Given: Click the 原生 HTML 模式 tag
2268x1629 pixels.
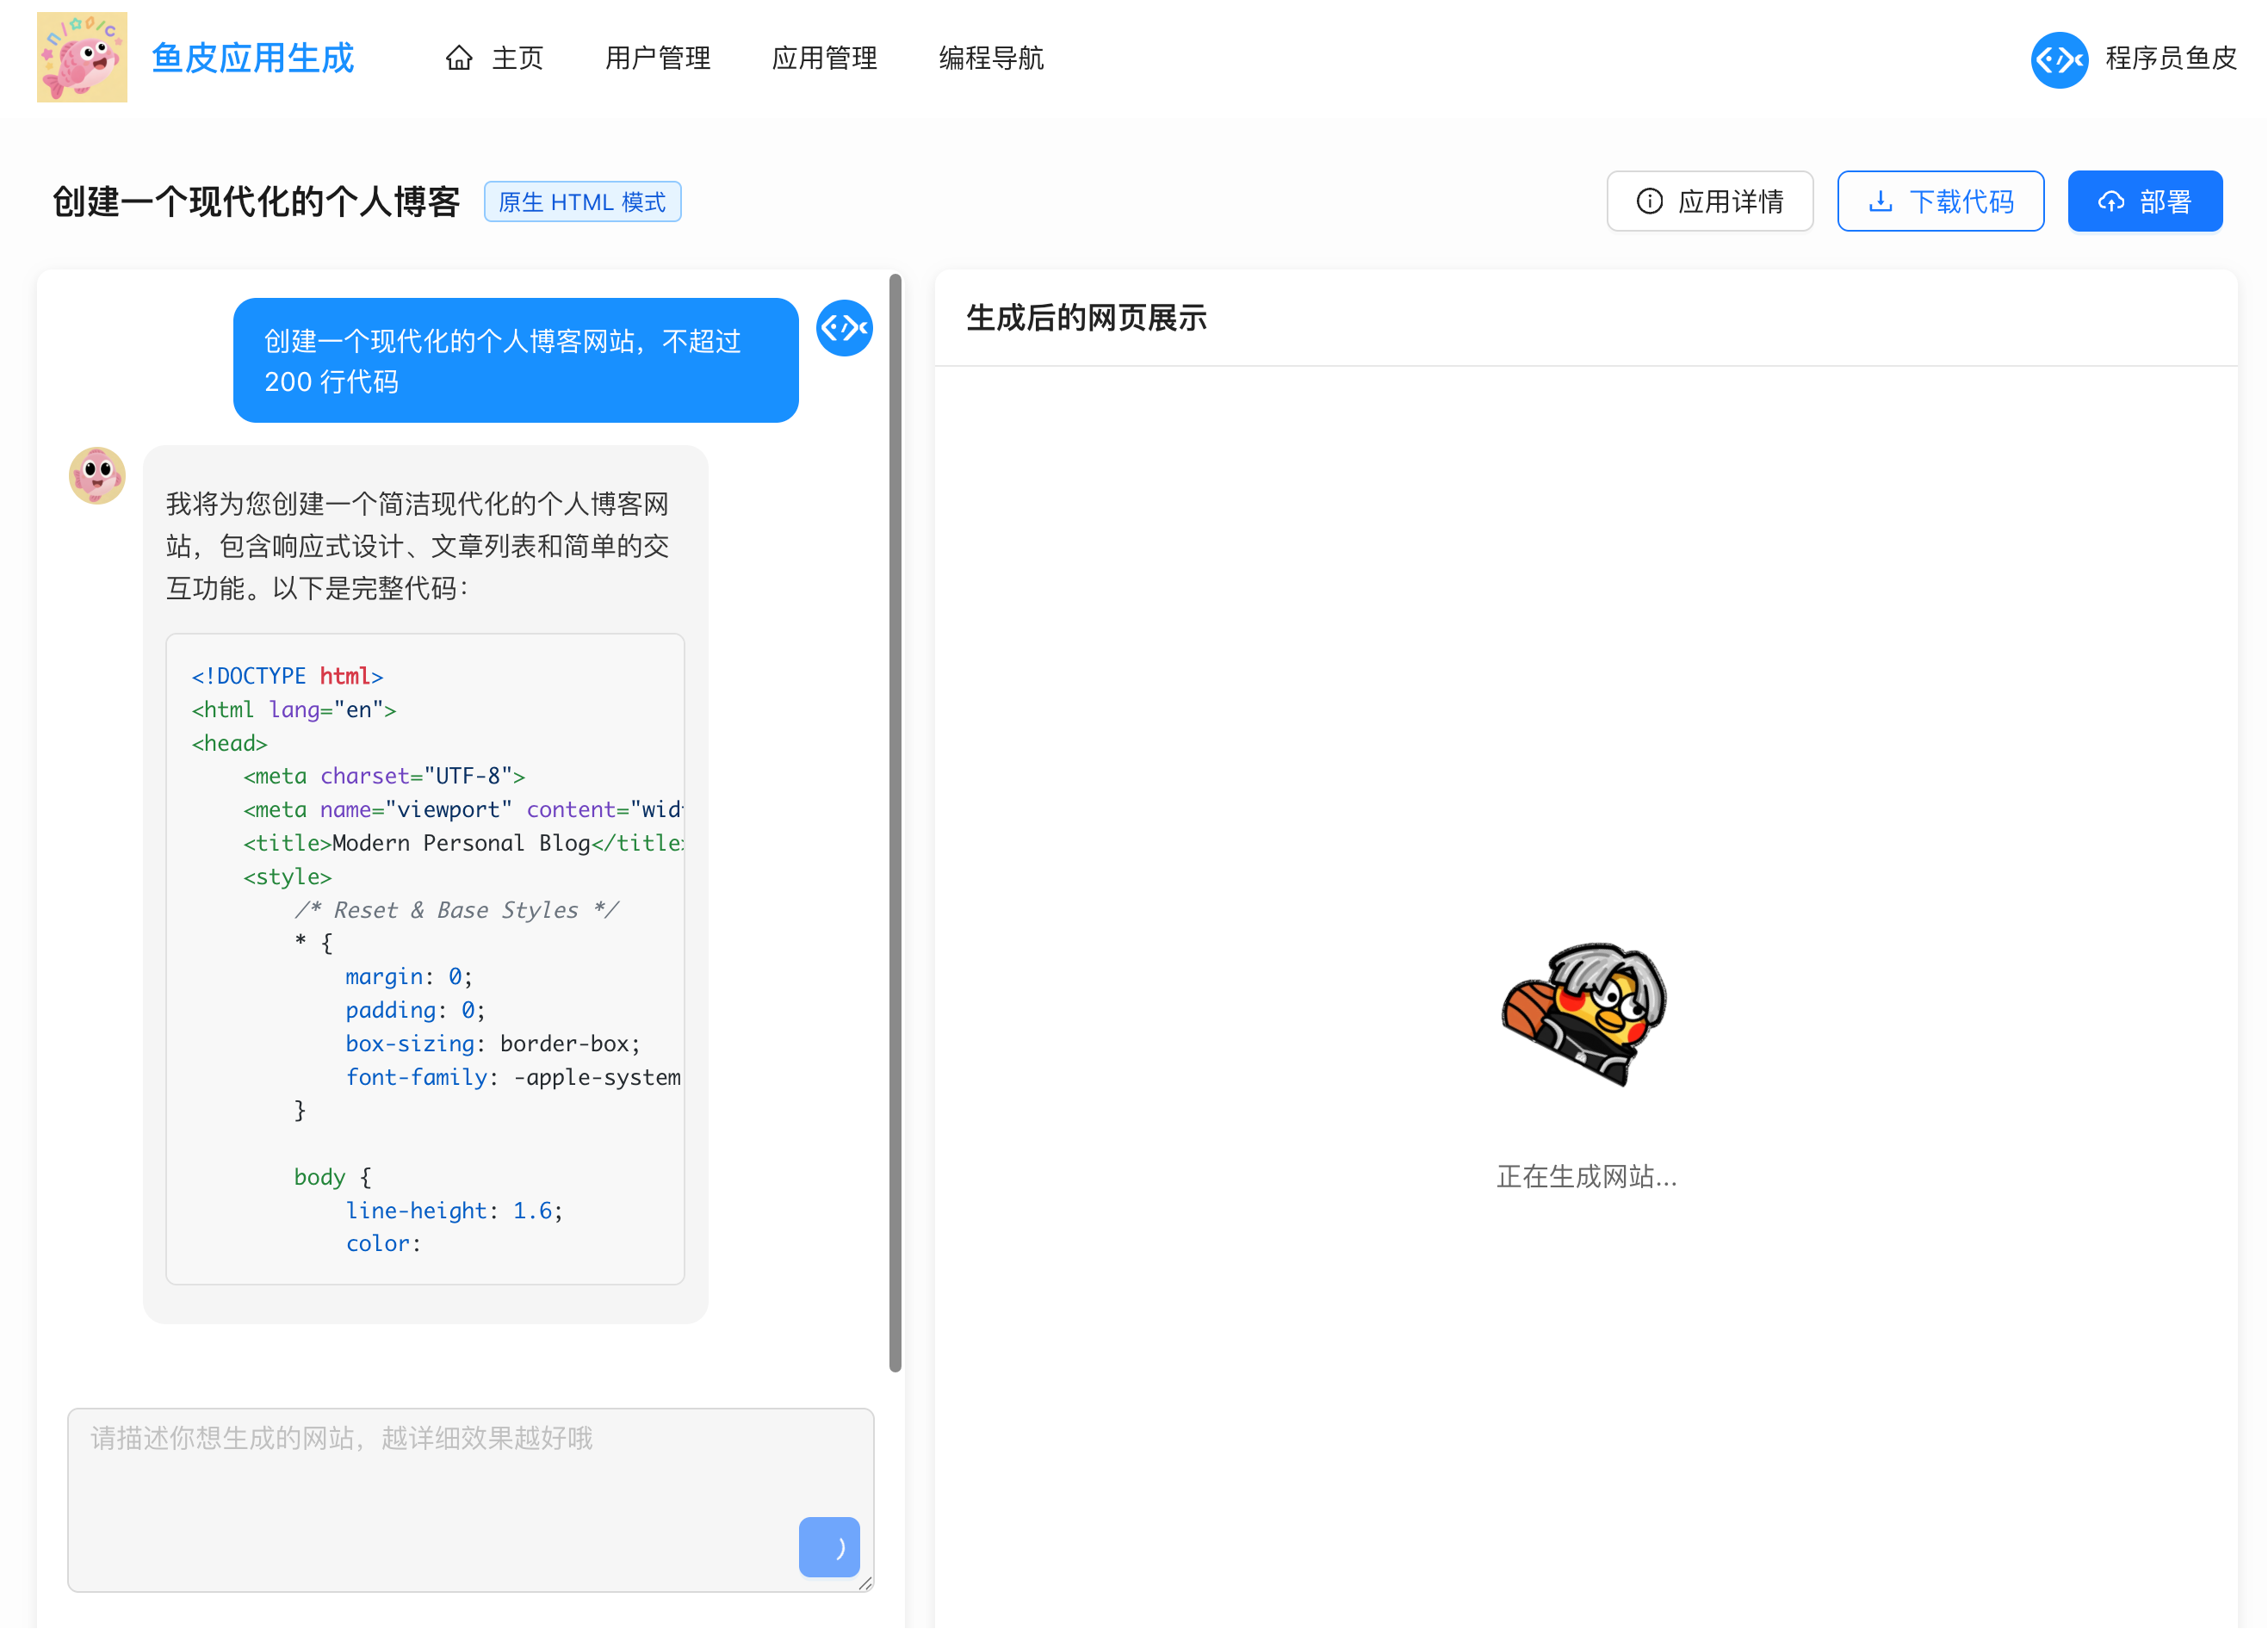Looking at the screenshot, I should coord(582,202).
